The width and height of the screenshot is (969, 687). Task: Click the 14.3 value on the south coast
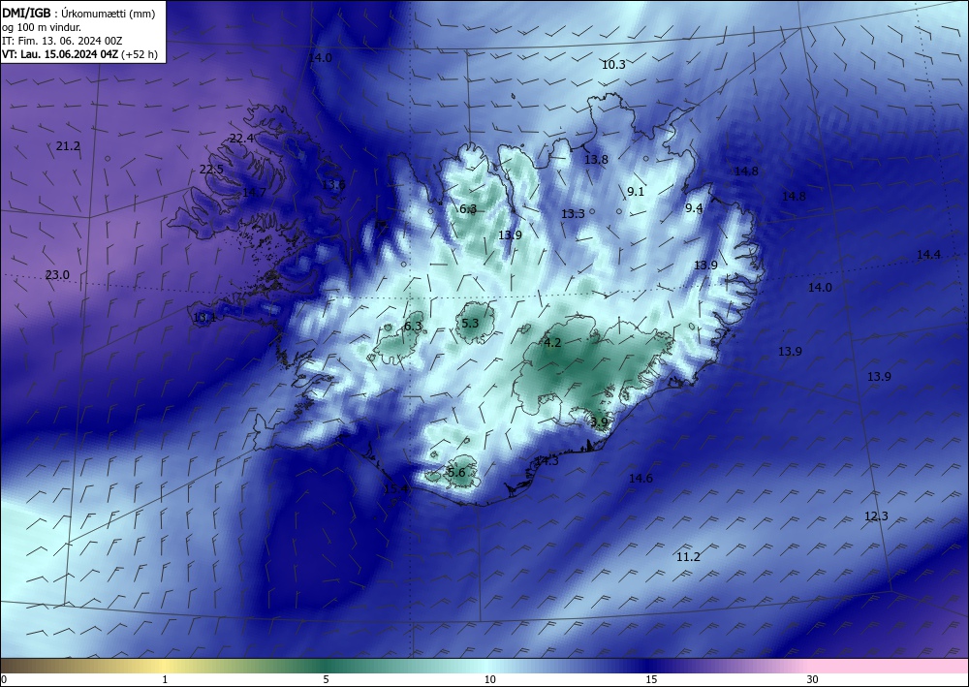click(x=547, y=461)
